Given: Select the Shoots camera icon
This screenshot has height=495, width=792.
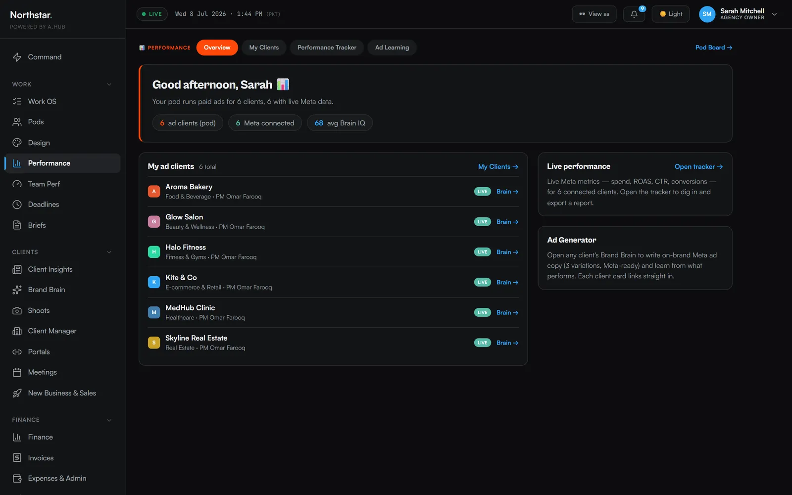Looking at the screenshot, I should coord(17,310).
